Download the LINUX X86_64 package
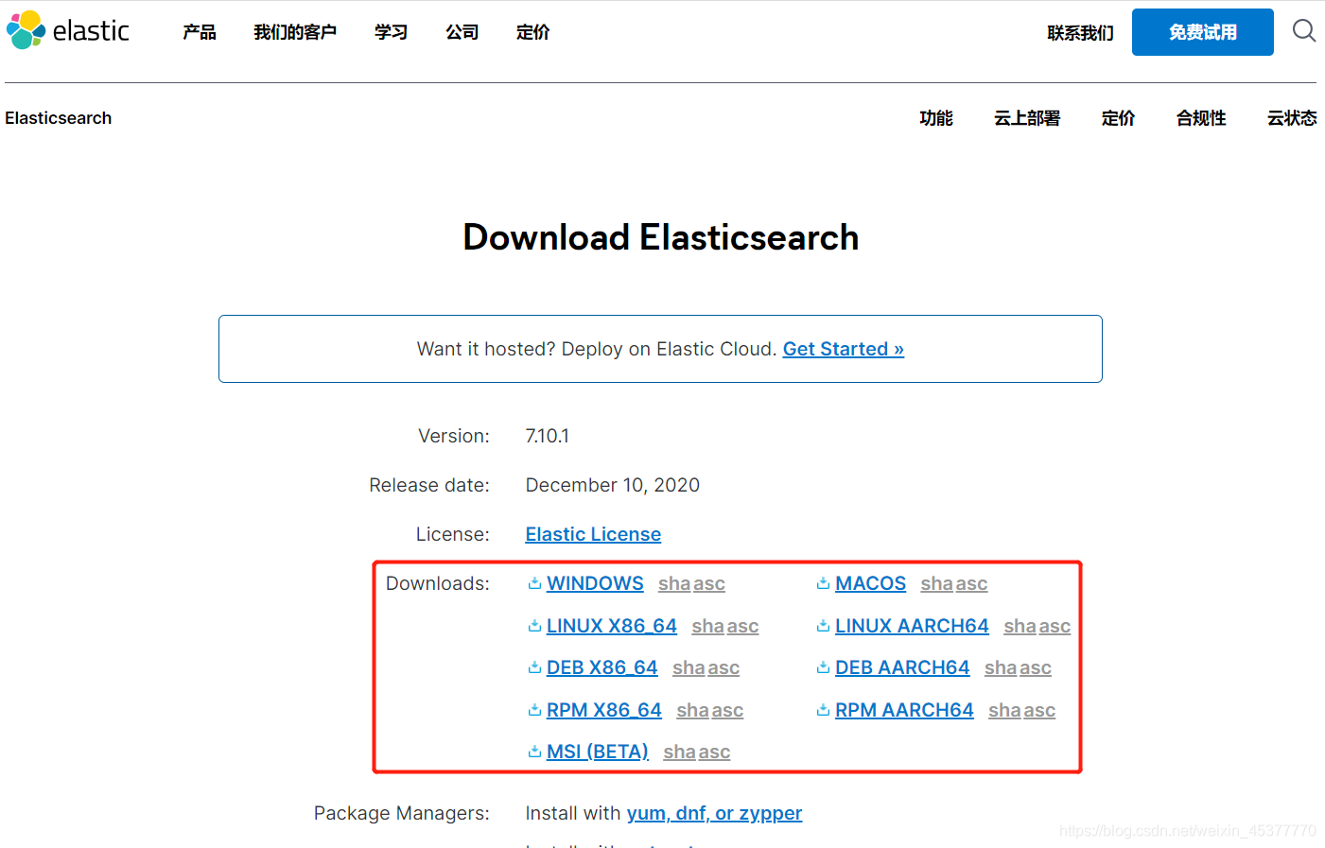 (x=612, y=626)
